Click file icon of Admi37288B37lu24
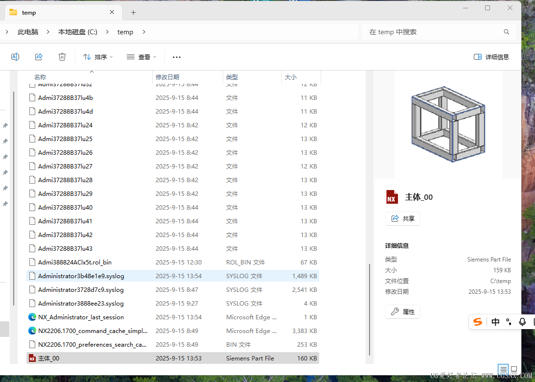535x382 pixels. (32, 125)
